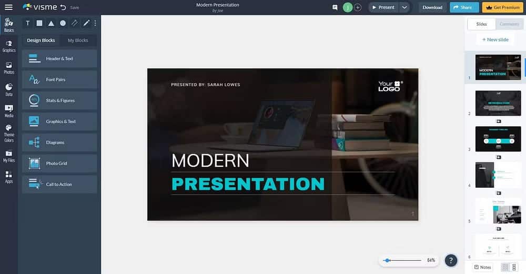
Task: Click the Download button
Action: 432,7
